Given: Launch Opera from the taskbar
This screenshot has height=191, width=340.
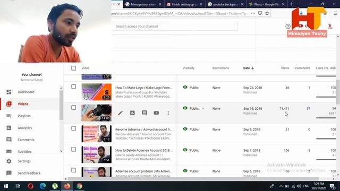Looking at the screenshot, I should pos(31,186).
